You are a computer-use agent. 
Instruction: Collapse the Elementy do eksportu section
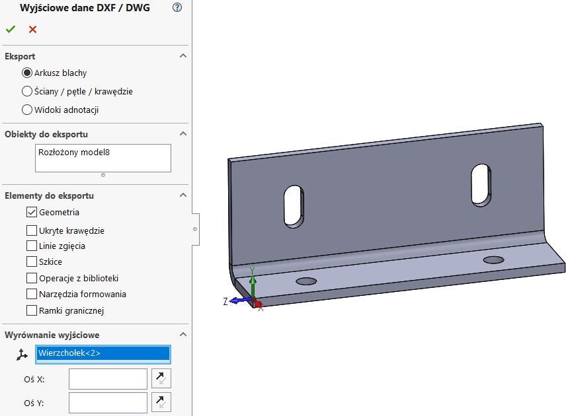(183, 195)
